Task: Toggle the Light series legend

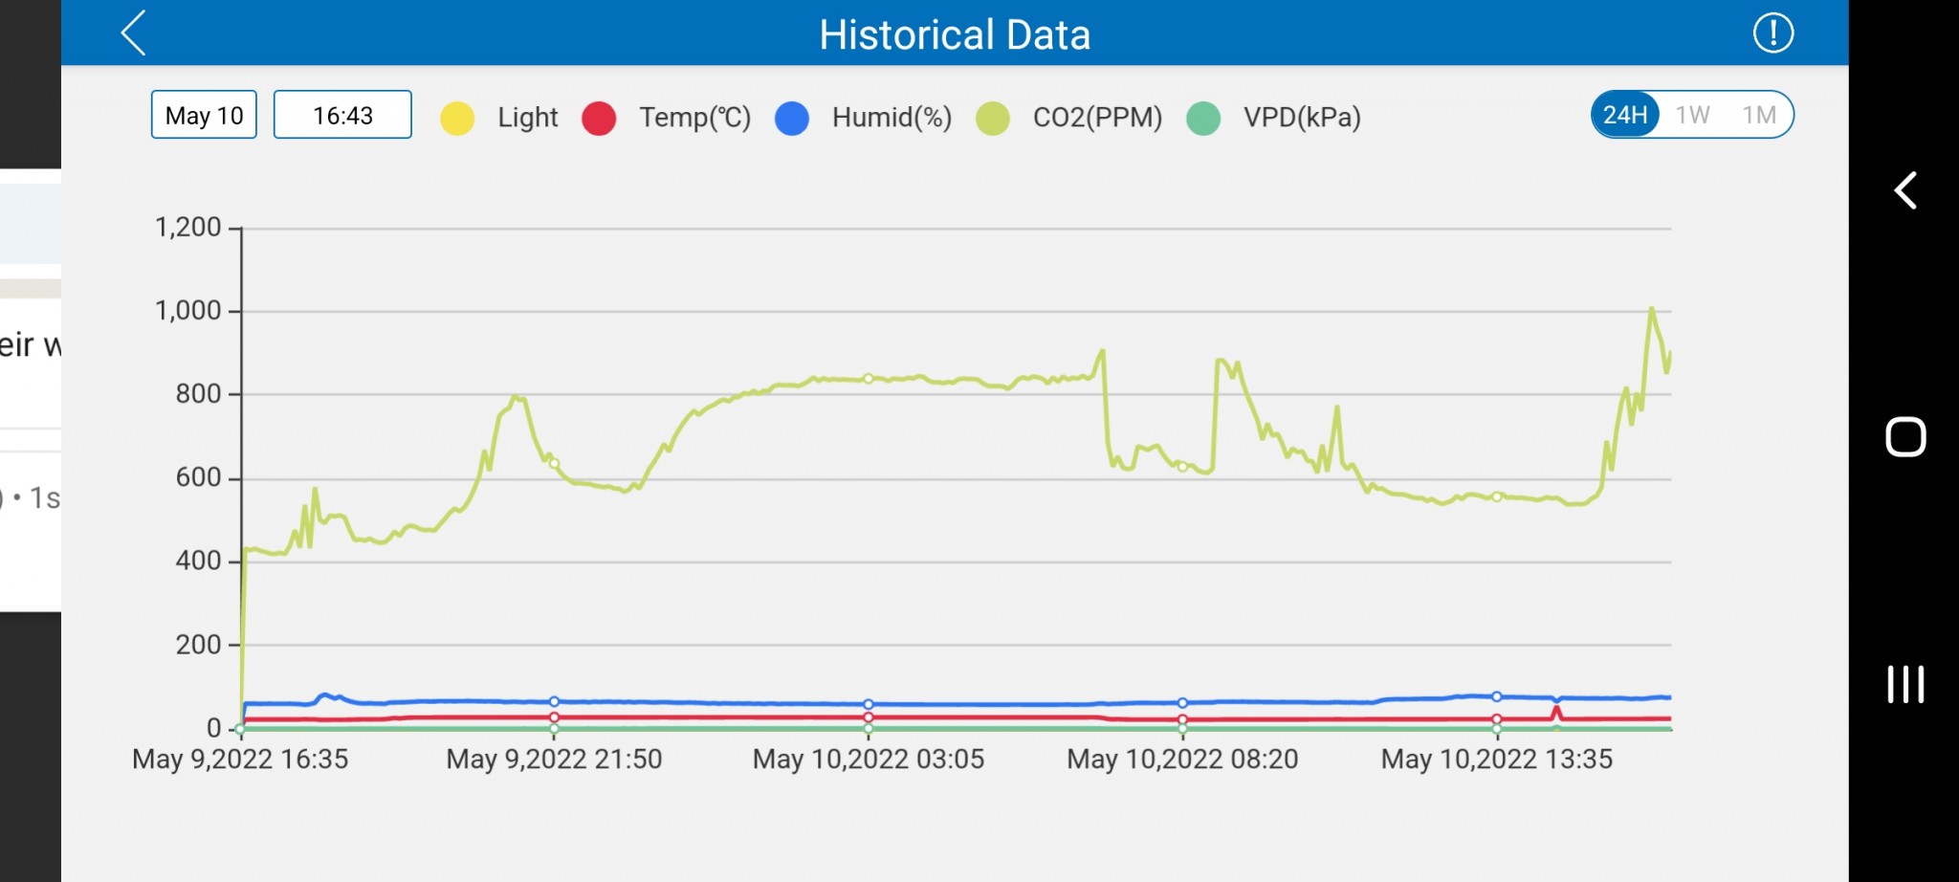Action: [526, 118]
